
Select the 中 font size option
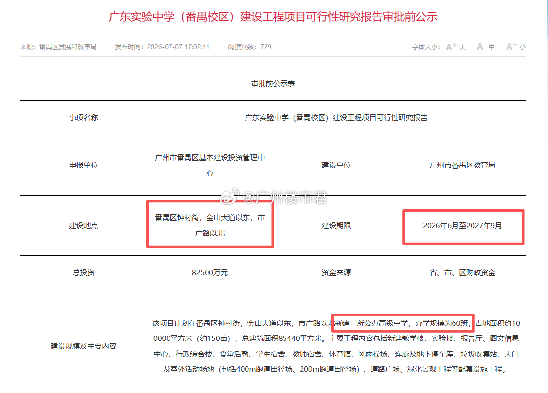coord(491,47)
